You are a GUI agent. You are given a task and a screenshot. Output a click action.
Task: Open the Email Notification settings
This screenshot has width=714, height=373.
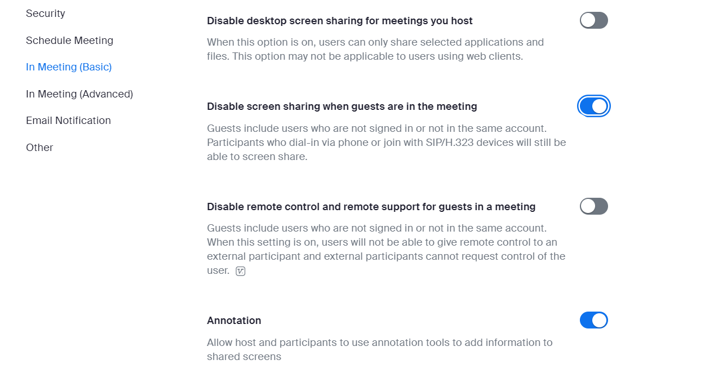pos(68,120)
